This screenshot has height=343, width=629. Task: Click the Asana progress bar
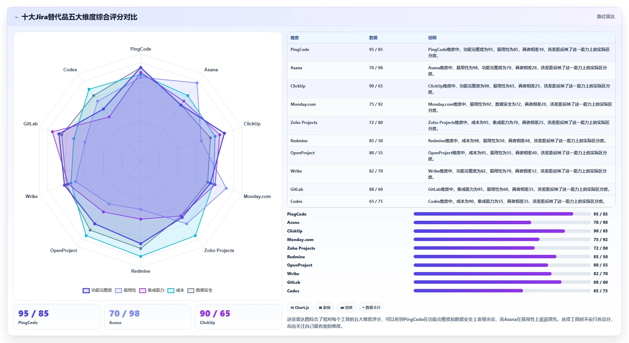tap(502, 222)
